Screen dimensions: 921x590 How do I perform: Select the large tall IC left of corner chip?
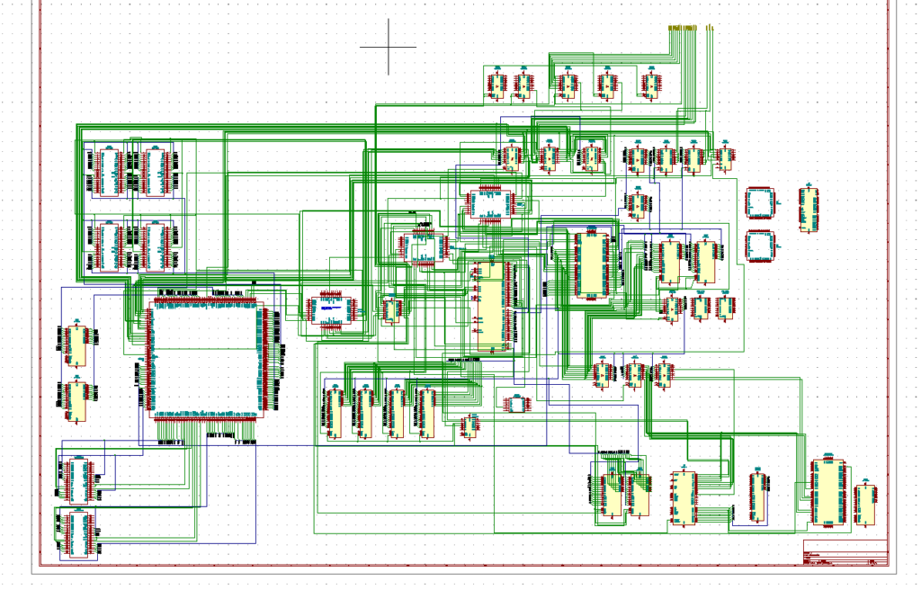pyautogui.click(x=828, y=493)
